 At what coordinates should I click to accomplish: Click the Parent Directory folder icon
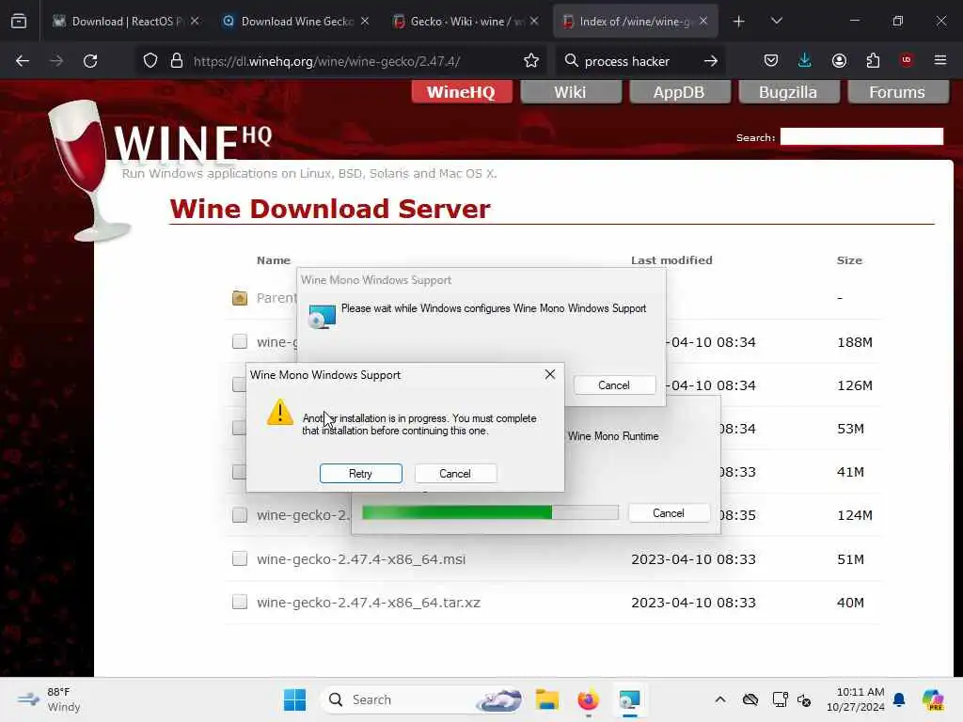[240, 298]
